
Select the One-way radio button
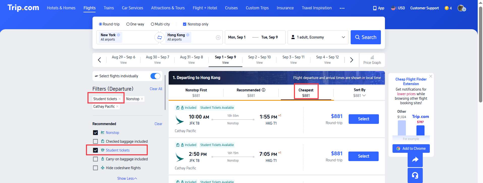[128, 24]
